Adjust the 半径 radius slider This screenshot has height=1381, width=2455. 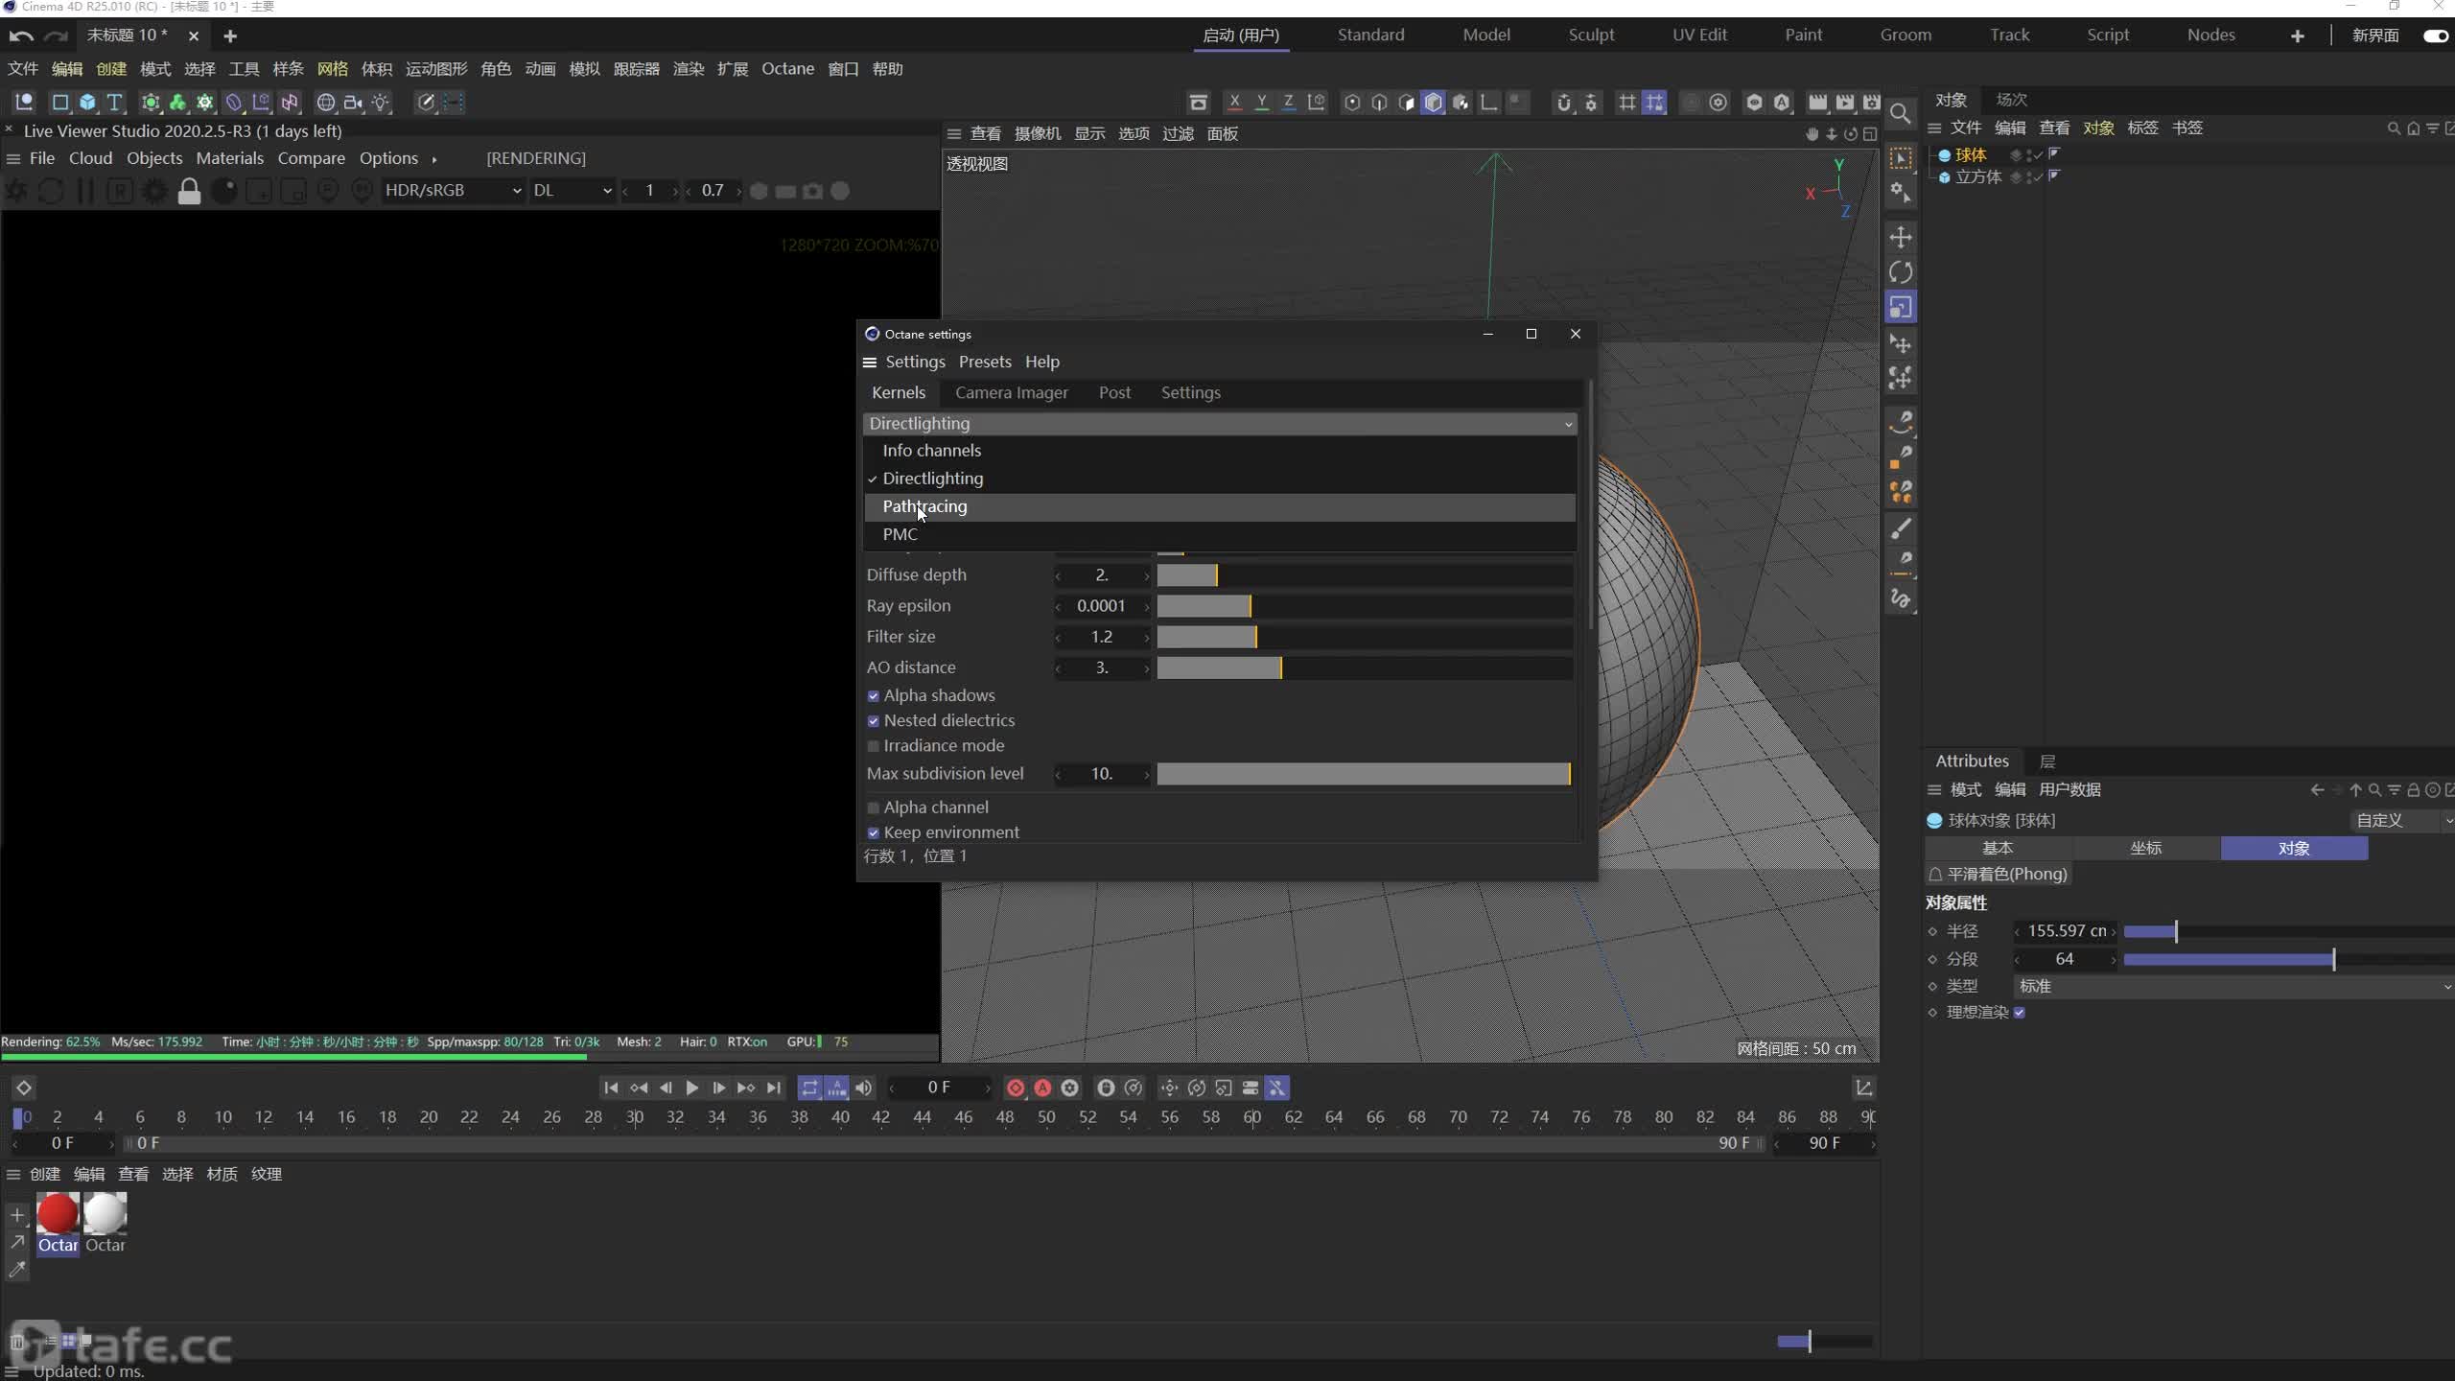pos(2288,931)
